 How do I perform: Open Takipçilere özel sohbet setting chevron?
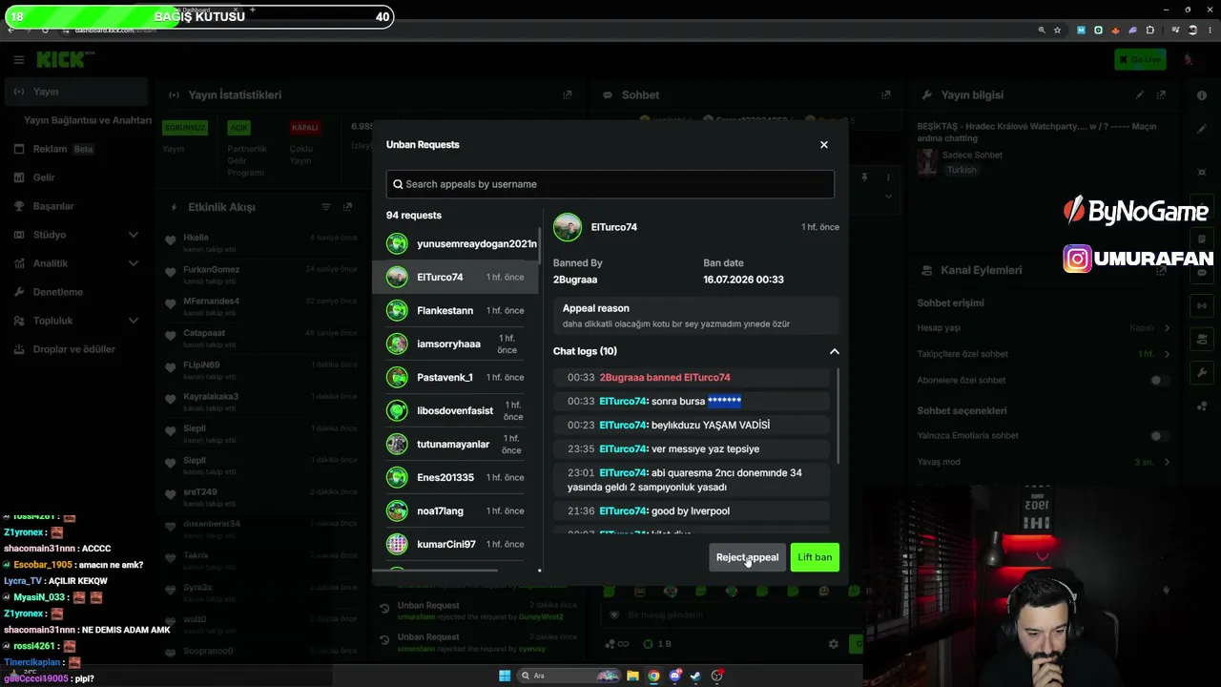[x=1167, y=354]
